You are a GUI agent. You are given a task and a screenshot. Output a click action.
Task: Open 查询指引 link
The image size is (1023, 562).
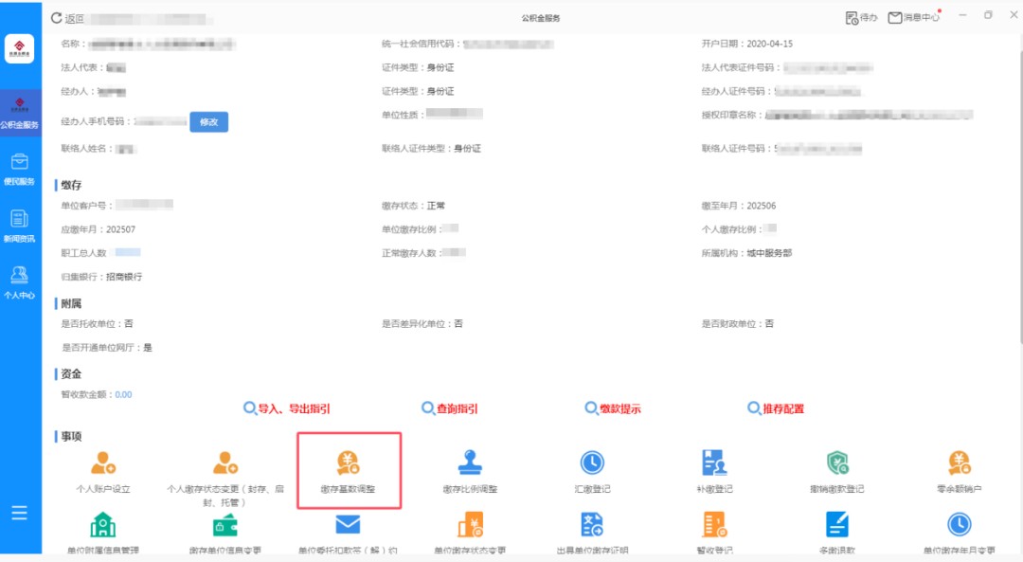(450, 408)
